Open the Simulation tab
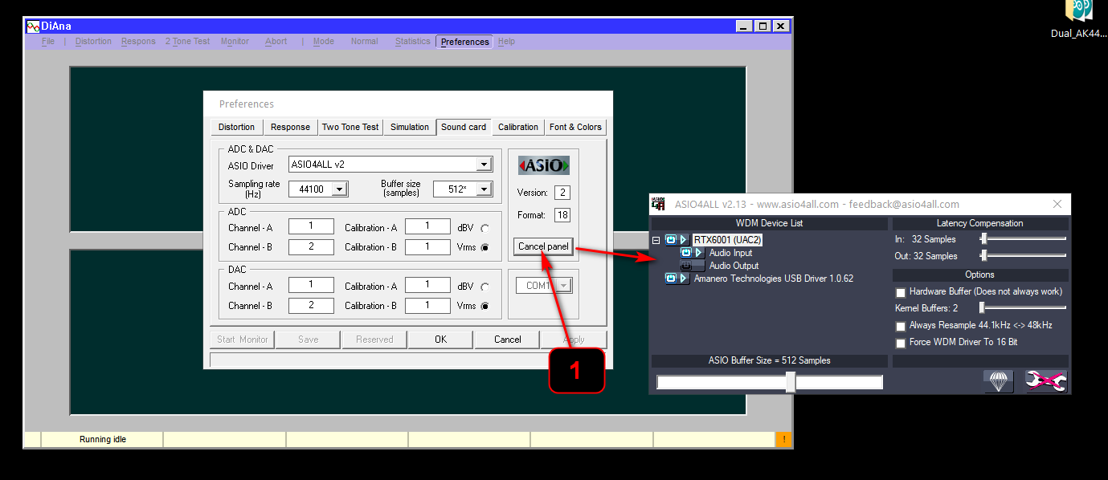The width and height of the screenshot is (1108, 480). click(x=410, y=127)
